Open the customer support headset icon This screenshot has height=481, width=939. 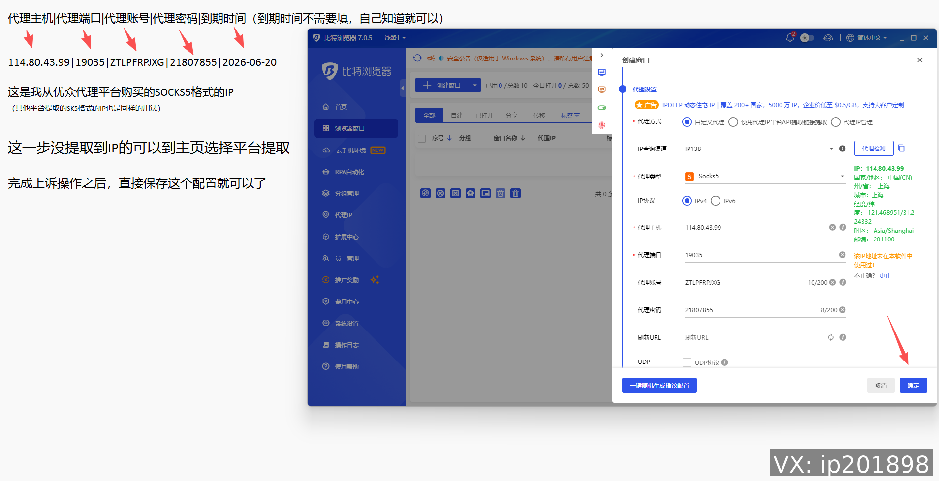coord(828,38)
